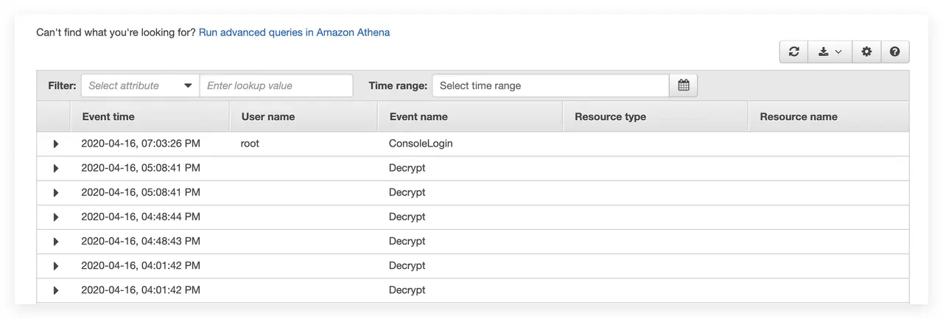Open the Select attribute filter dropdown

140,85
